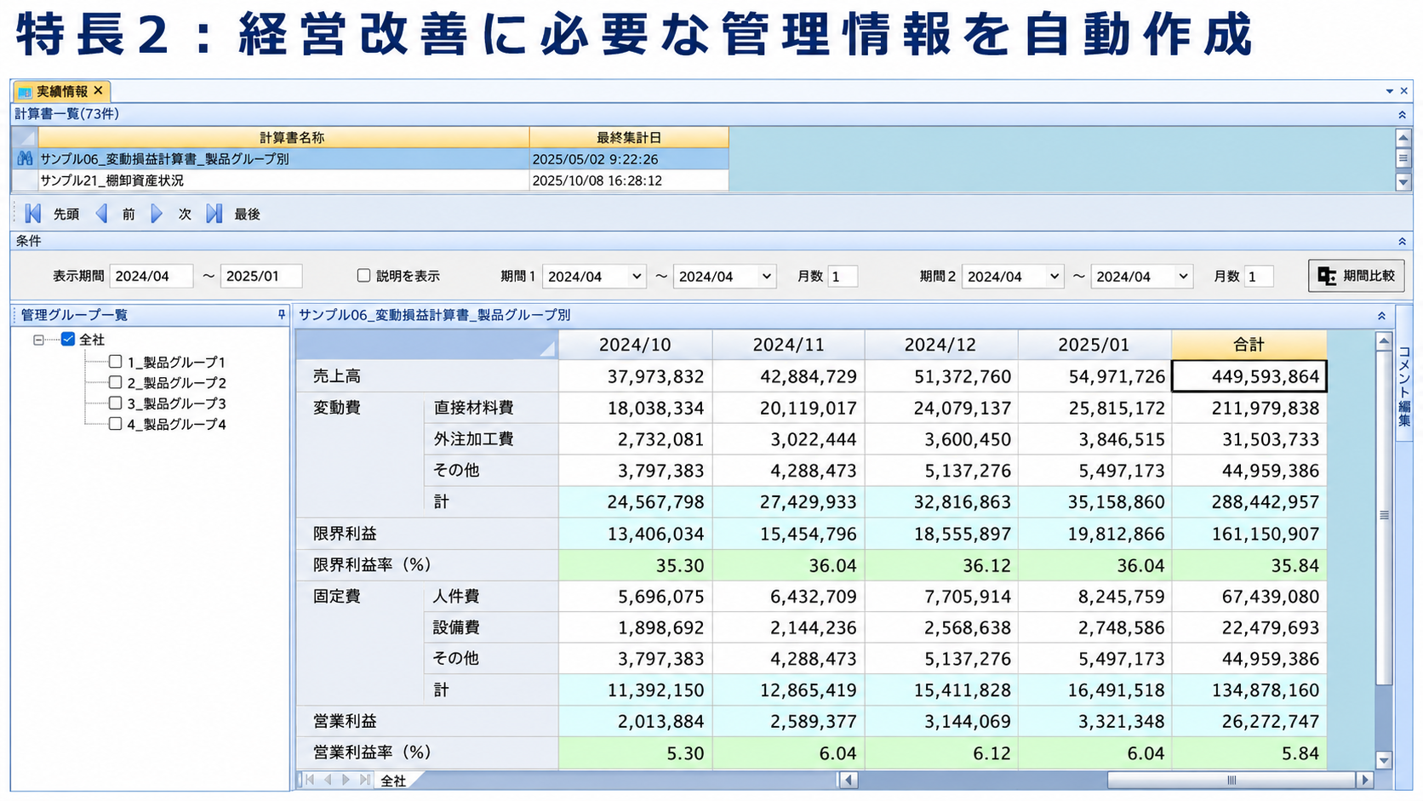
Task: Collapse the 条件 section
Action: (x=1402, y=241)
